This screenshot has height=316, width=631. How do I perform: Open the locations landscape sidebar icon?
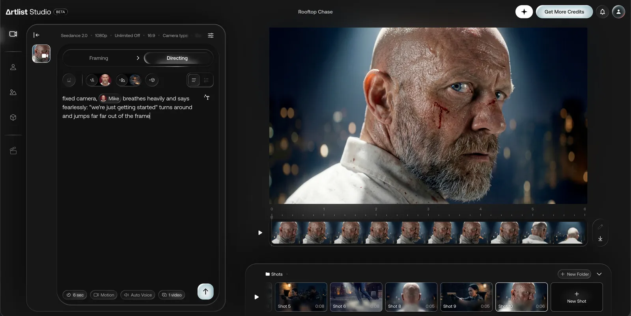[x=13, y=92]
